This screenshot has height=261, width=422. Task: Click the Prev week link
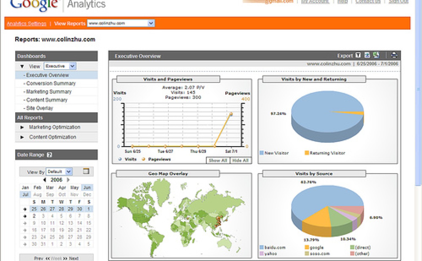coord(39,258)
